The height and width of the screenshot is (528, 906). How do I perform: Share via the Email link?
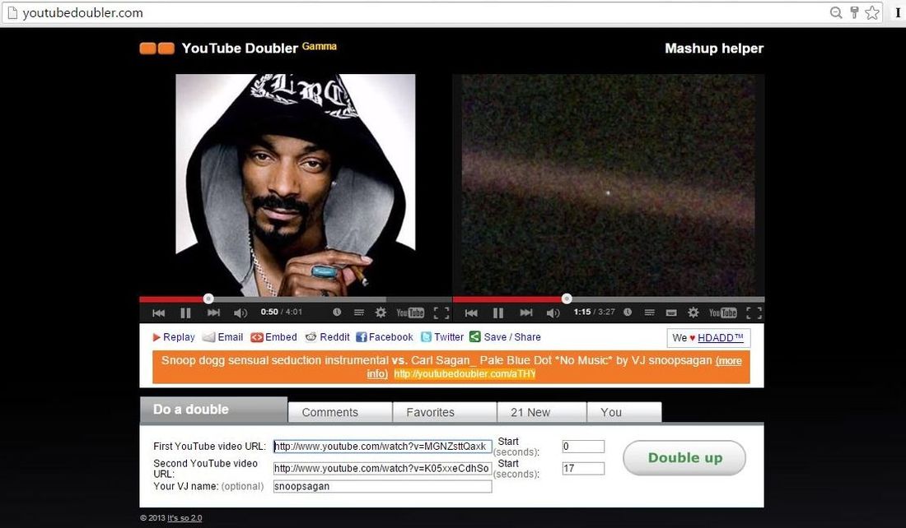pyautogui.click(x=223, y=337)
